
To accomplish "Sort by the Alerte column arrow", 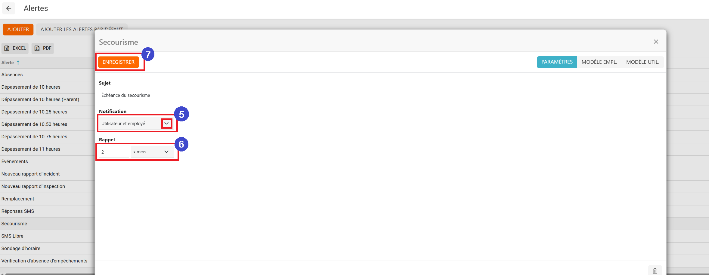I will pos(18,63).
